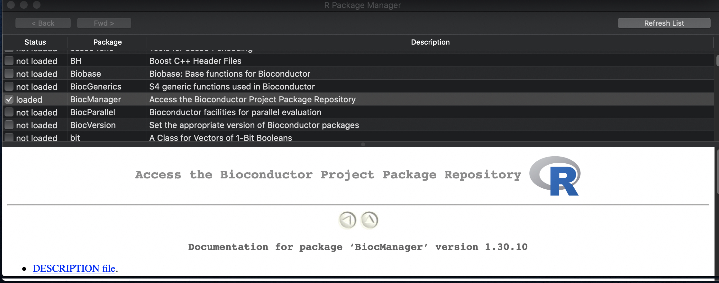Open the DESCRIPTION file link

point(74,268)
